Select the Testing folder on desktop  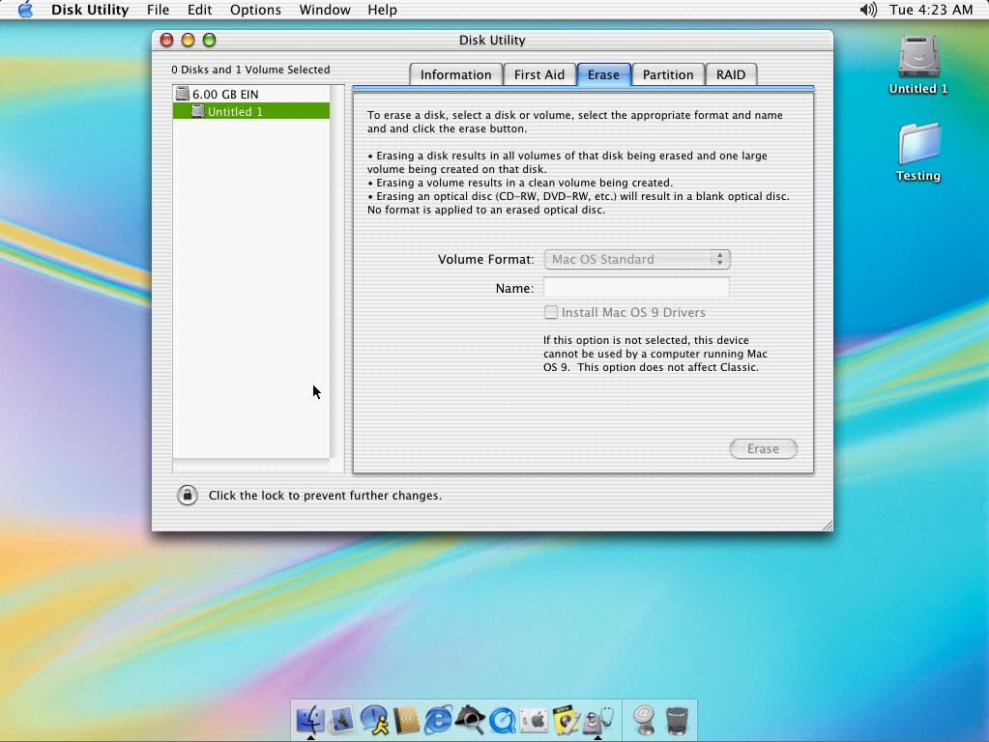(x=918, y=153)
